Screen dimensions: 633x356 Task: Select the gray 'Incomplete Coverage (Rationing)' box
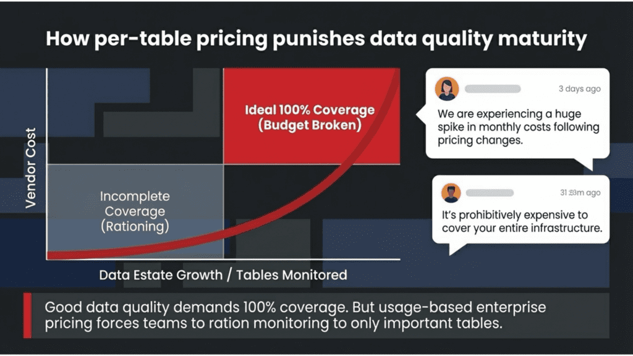[x=135, y=211]
